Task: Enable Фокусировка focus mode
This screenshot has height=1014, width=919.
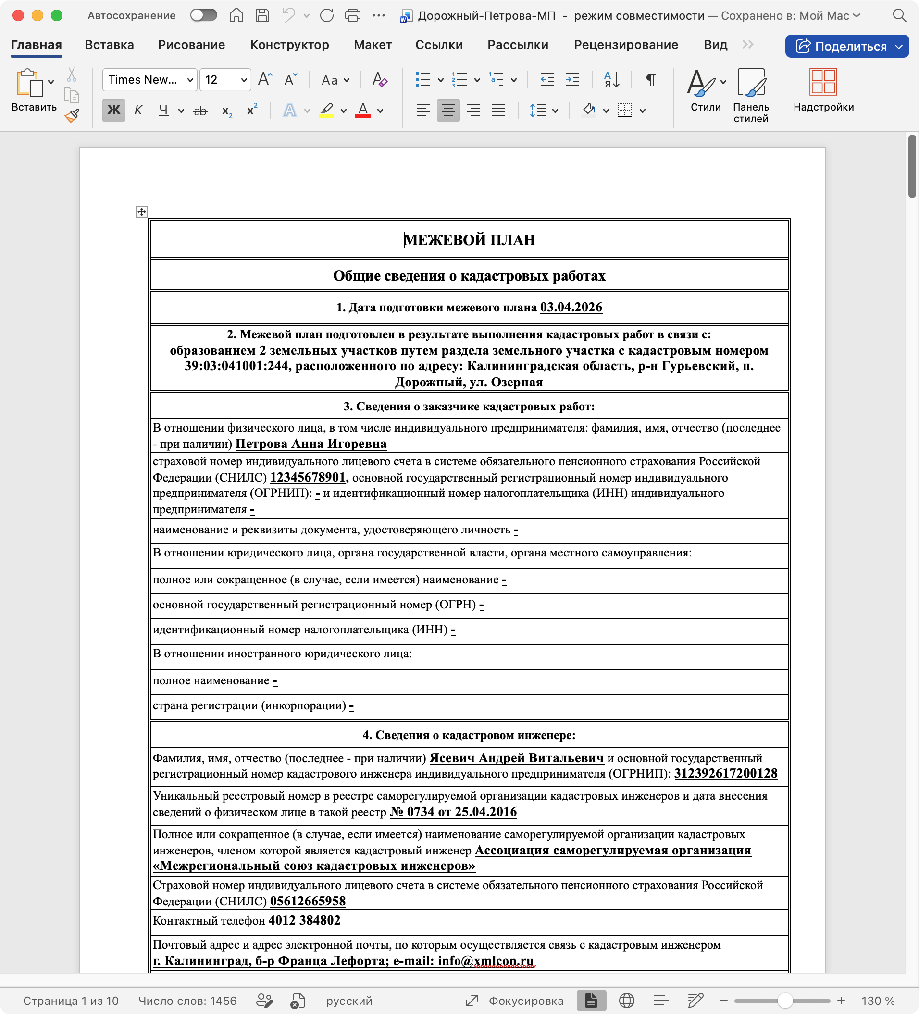Action: (515, 1001)
